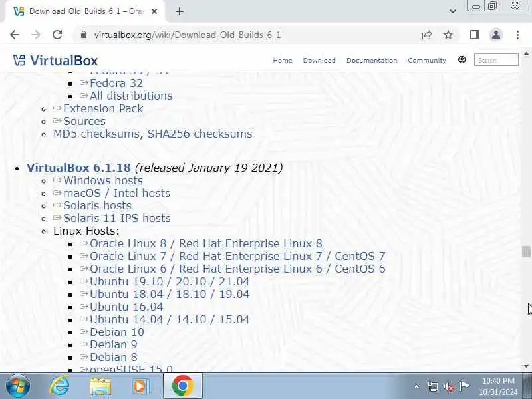Click external-link icon beside Windows hosts
This screenshot has width=532, height=399.
pyautogui.click(x=57, y=180)
